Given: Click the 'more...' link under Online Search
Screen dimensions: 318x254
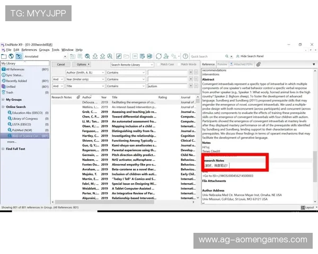Looking at the screenshot, I should click(12, 142).
